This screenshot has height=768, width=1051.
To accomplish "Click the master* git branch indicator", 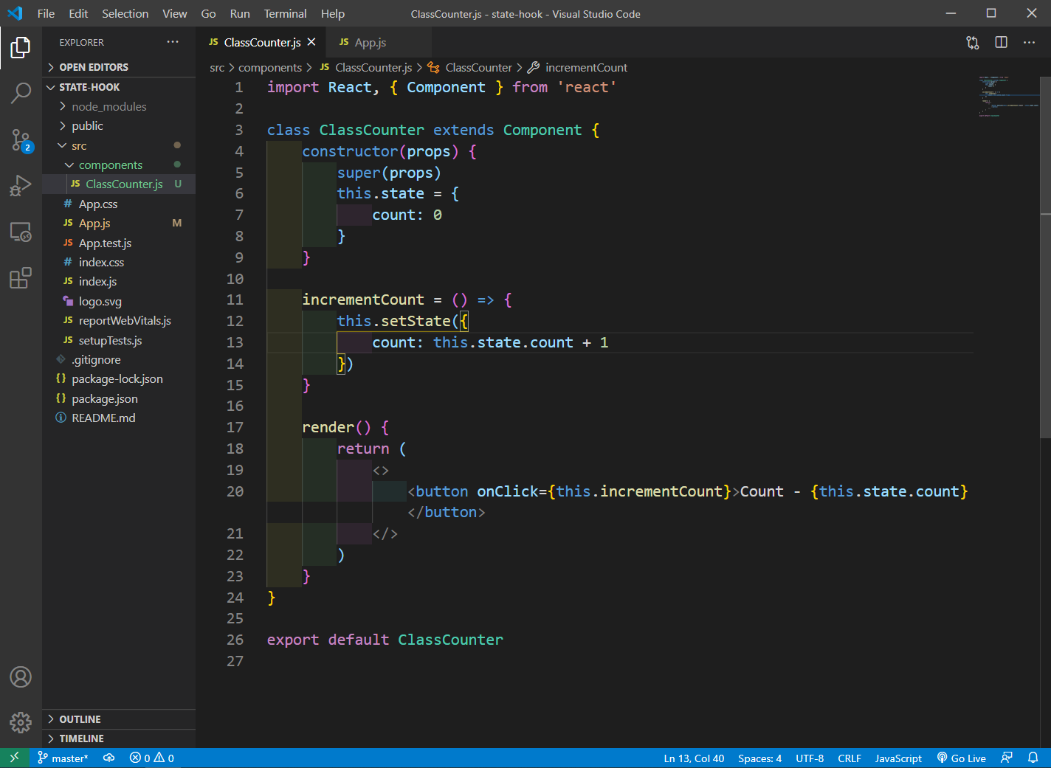I will coord(63,758).
